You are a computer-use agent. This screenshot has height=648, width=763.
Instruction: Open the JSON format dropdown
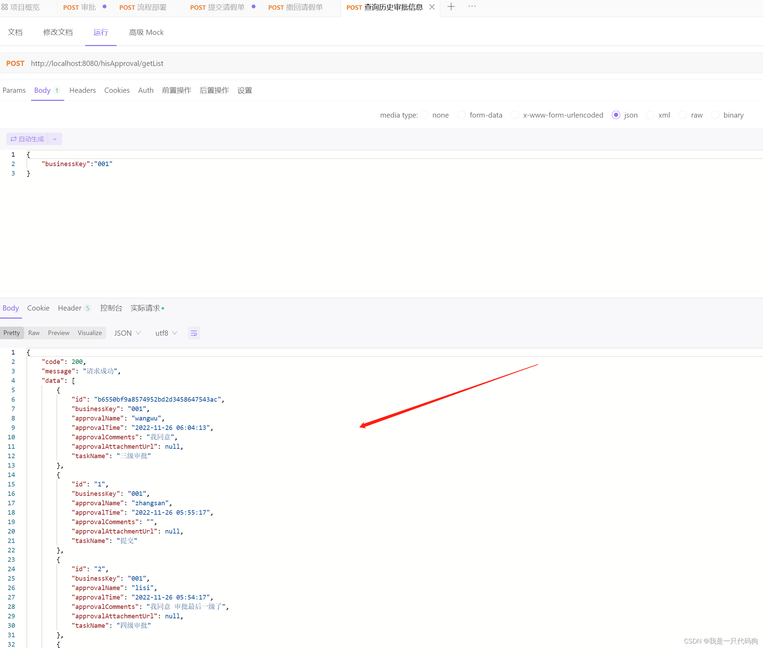[x=127, y=333]
